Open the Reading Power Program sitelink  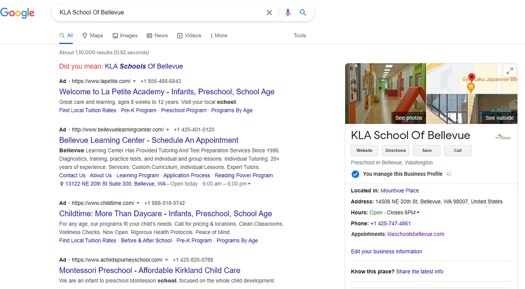(244, 175)
